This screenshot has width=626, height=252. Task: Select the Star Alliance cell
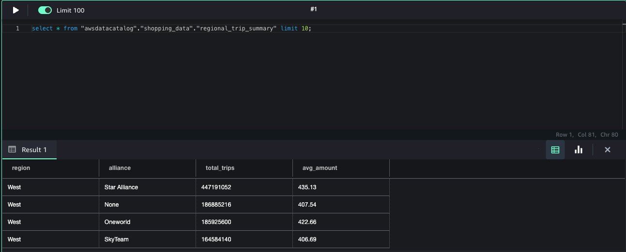(147, 187)
